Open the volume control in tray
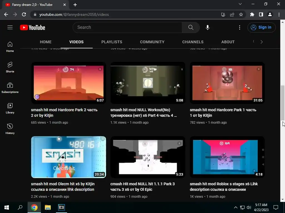Viewport: 285px width, 213px height. coord(249,207)
